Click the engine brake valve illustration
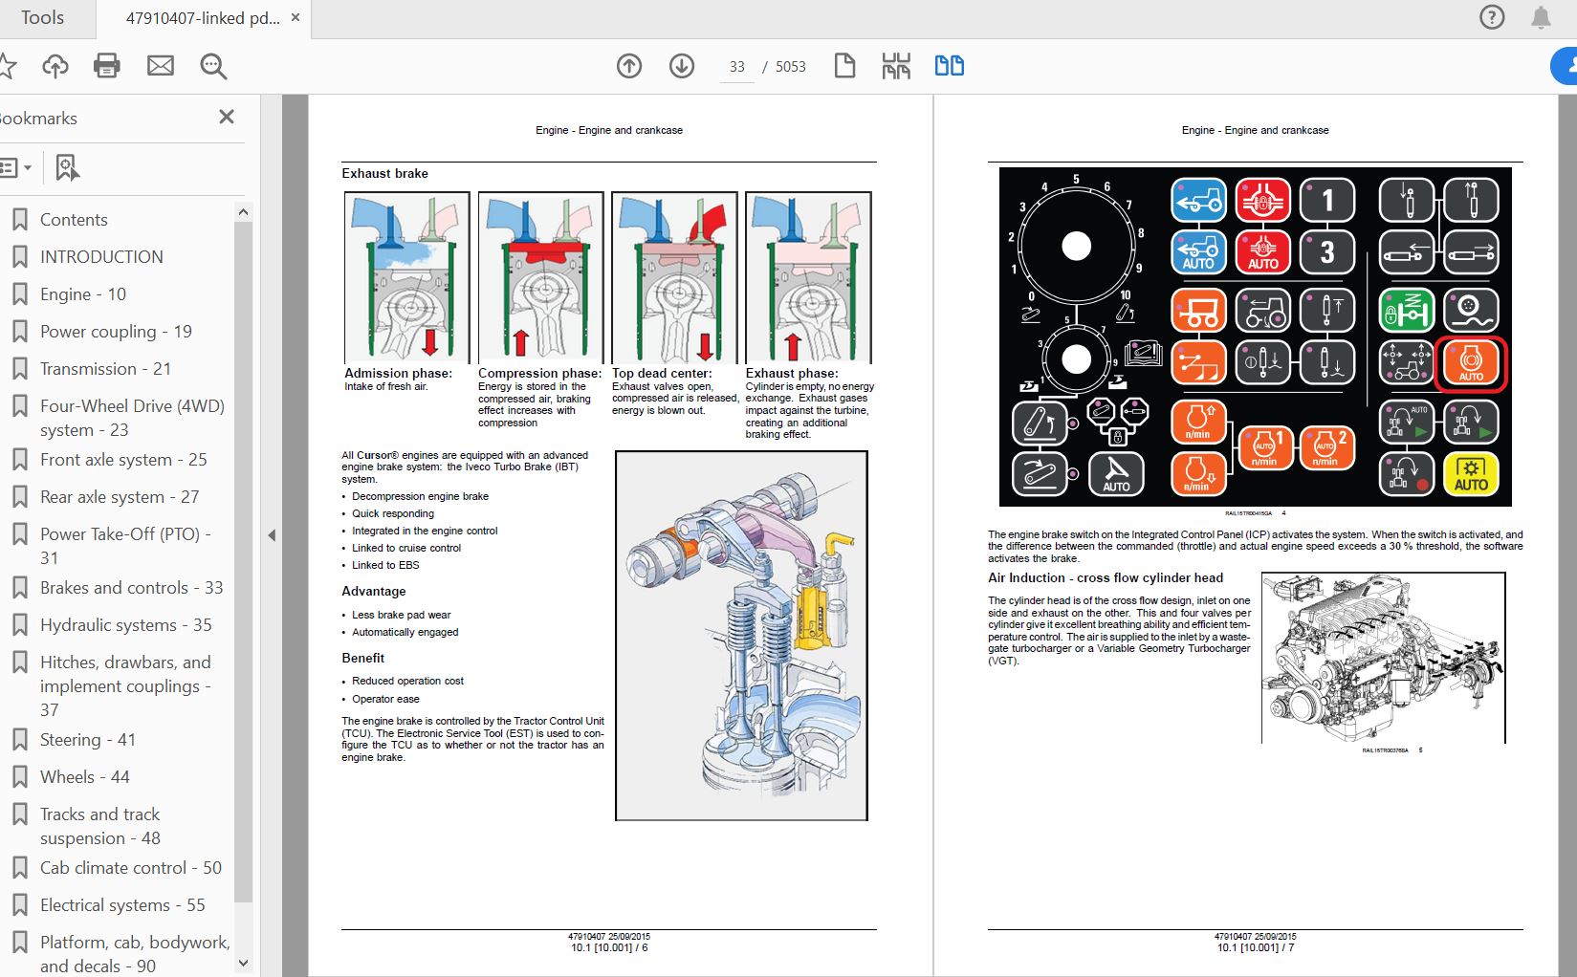This screenshot has width=1577, height=977. [x=741, y=636]
